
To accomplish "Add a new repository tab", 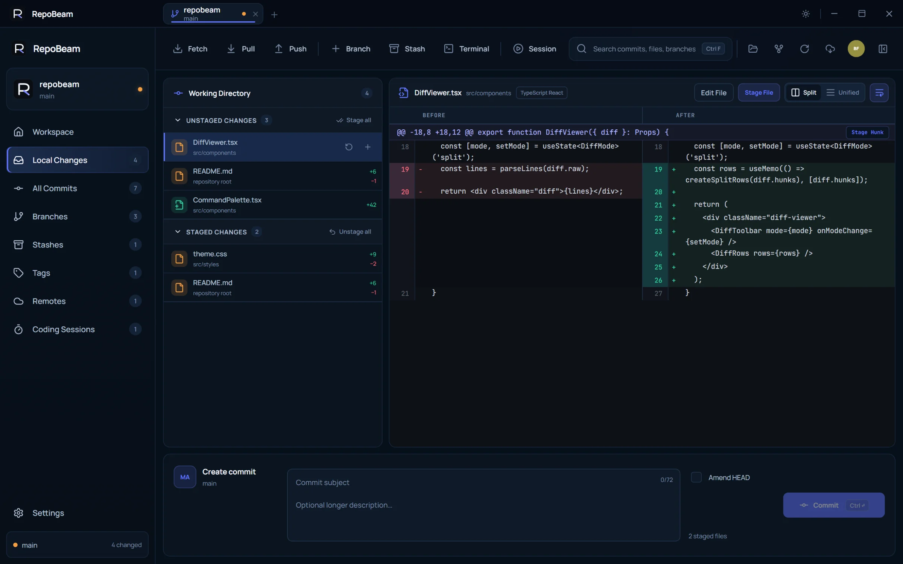I will 274,15.
